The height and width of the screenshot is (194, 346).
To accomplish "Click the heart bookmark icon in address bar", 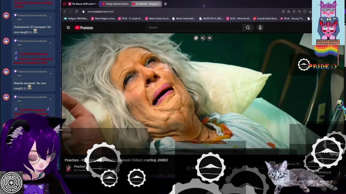I will point(305,12).
